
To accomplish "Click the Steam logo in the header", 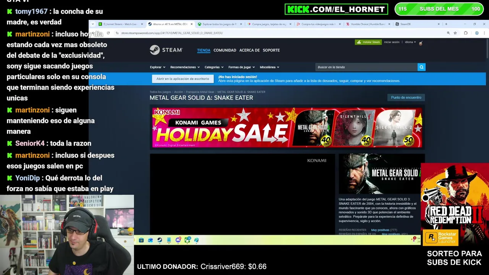I will tap(166, 50).
